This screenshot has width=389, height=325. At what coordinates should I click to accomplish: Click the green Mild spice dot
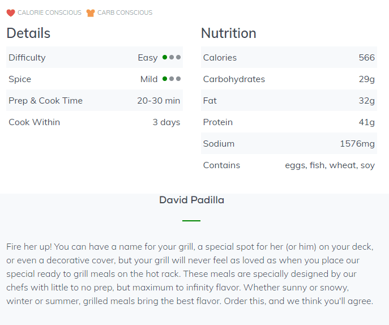[165, 79]
